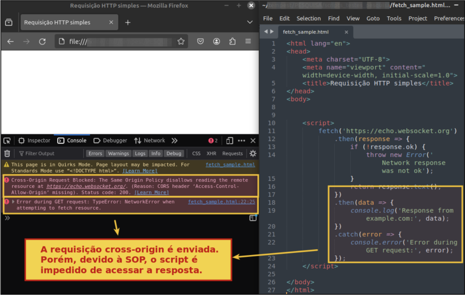The width and height of the screenshot is (465, 295).
Task: Clear console output with the trash icon
Action: coord(7,154)
